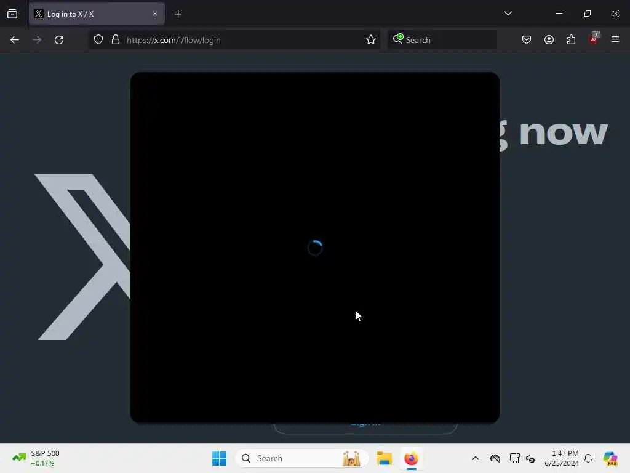
Task: Open the Extensions puzzle icon
Action: pos(571,39)
